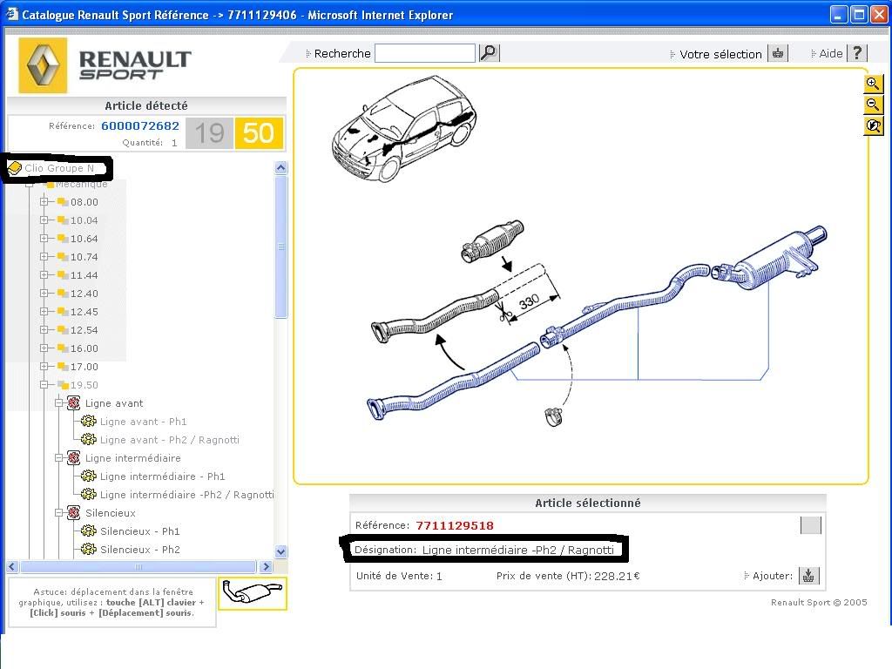Image resolution: width=892 pixels, height=669 pixels.
Task: Collapse the Ligne avant branch
Action: 58,403
